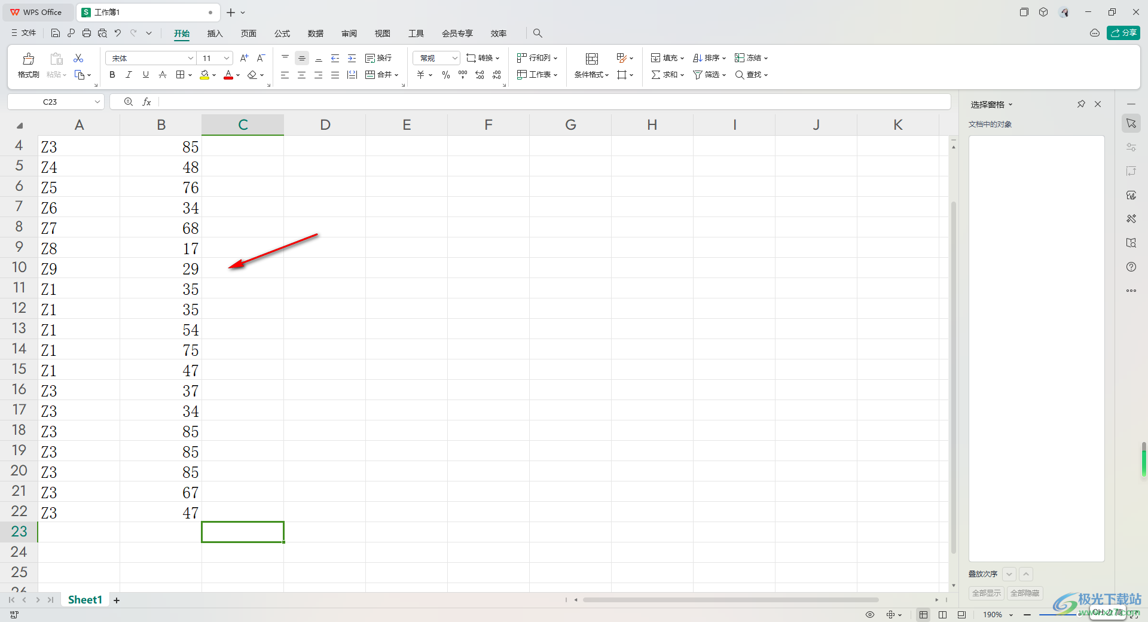Screen dimensions: 1148x622
Task: Click the 全部隐藏 (Hide all) button
Action: 1025,593
